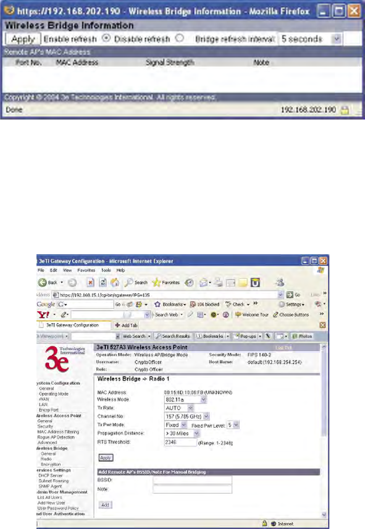Select the Disable refresh radio button
This screenshot has height=529, width=365.
(x=180, y=38)
